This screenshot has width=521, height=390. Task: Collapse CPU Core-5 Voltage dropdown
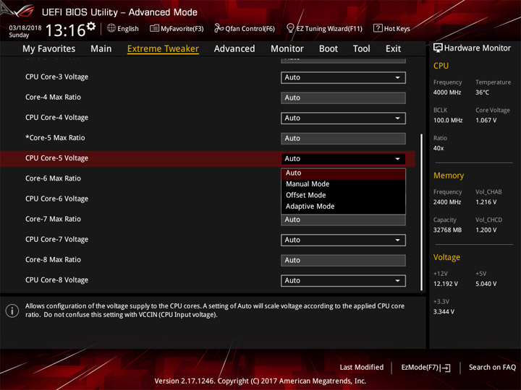(x=343, y=159)
